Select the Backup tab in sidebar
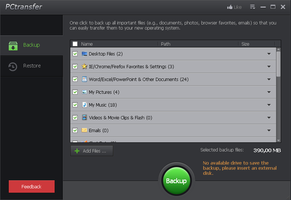 (31, 45)
